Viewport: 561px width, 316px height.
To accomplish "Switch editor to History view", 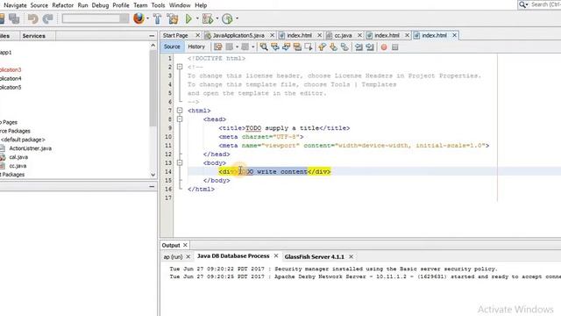I will (196, 47).
